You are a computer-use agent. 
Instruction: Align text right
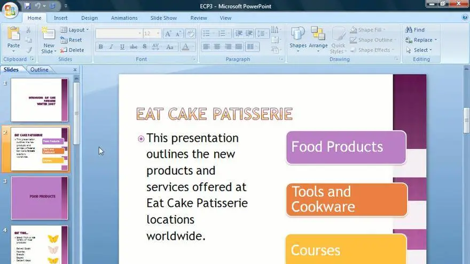tap(228, 47)
